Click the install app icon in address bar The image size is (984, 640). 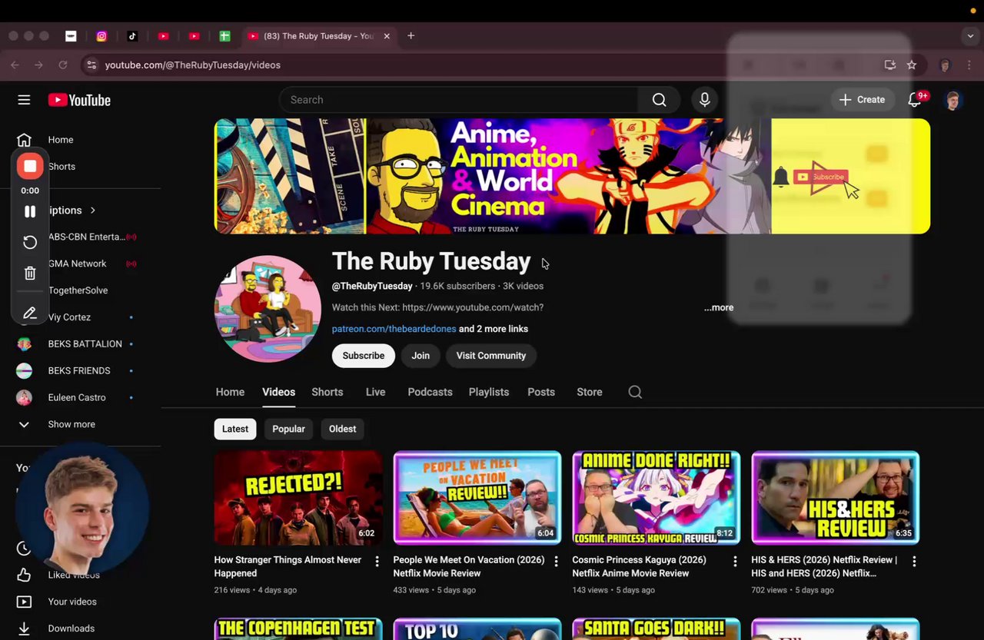click(x=890, y=65)
